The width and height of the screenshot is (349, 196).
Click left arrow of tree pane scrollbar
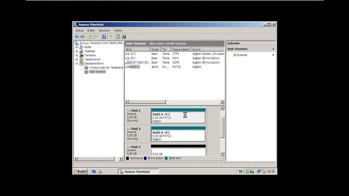tap(76, 158)
